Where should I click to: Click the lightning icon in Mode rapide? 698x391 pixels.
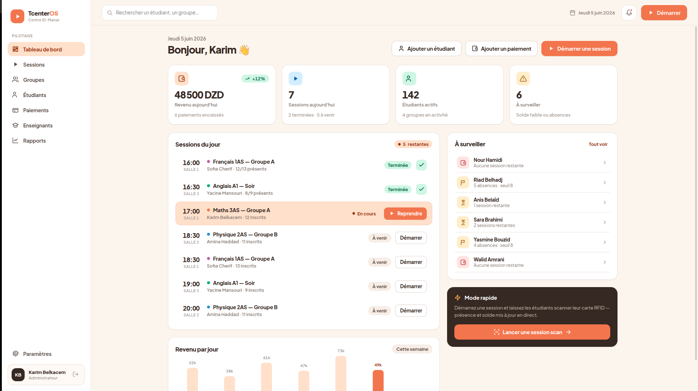pos(458,298)
